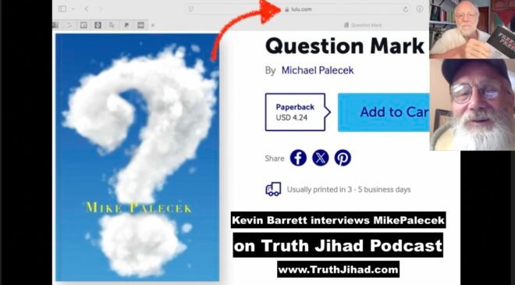Click 'Usually printed in 3 - 5 business days'
The width and height of the screenshot is (515, 285).
pos(349,190)
